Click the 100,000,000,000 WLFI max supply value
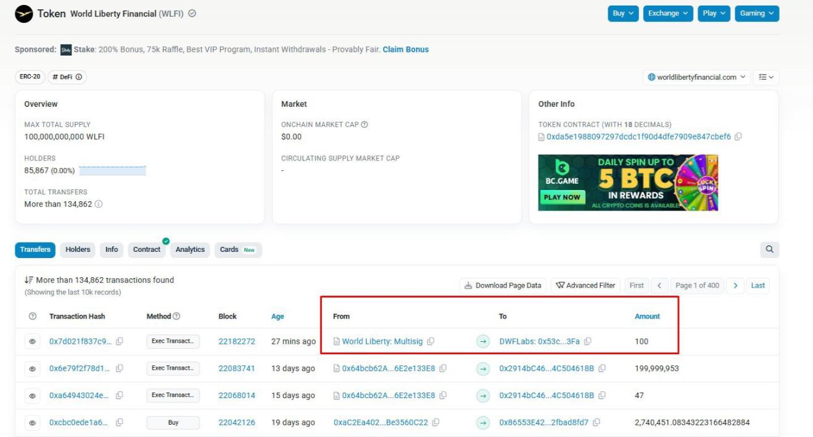The width and height of the screenshot is (813, 437). click(x=64, y=137)
